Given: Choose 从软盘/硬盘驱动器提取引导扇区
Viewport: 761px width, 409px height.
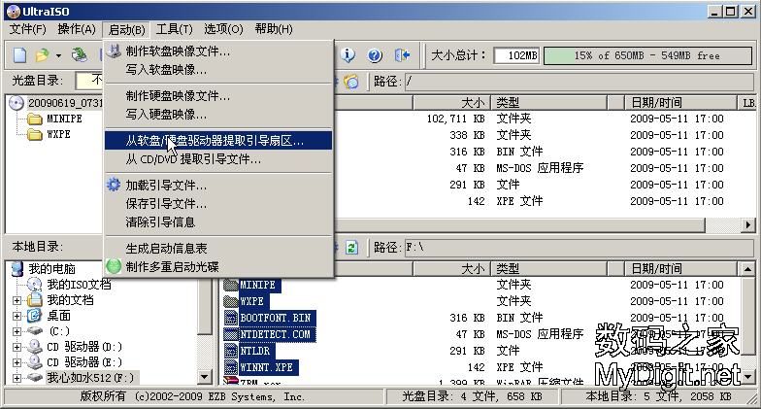Looking at the screenshot, I should point(218,141).
